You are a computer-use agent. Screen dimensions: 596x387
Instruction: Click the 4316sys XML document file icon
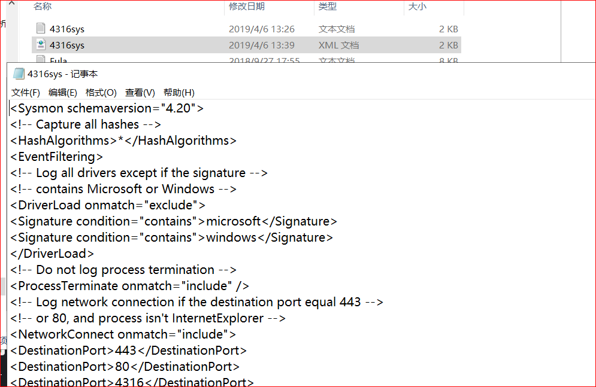(41, 45)
